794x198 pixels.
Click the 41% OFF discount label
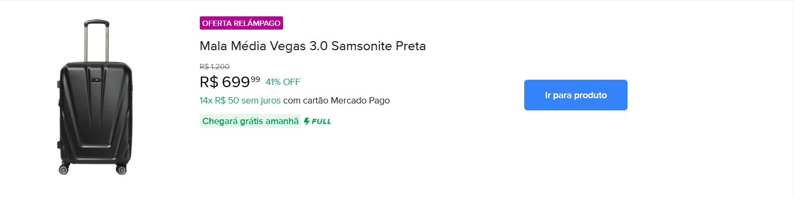tap(283, 82)
